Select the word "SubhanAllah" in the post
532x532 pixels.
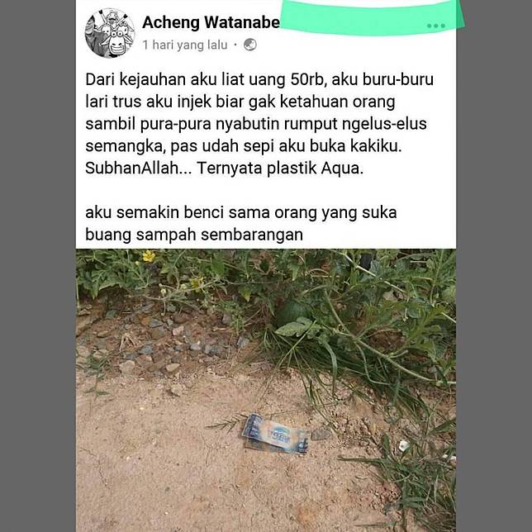coord(132,168)
